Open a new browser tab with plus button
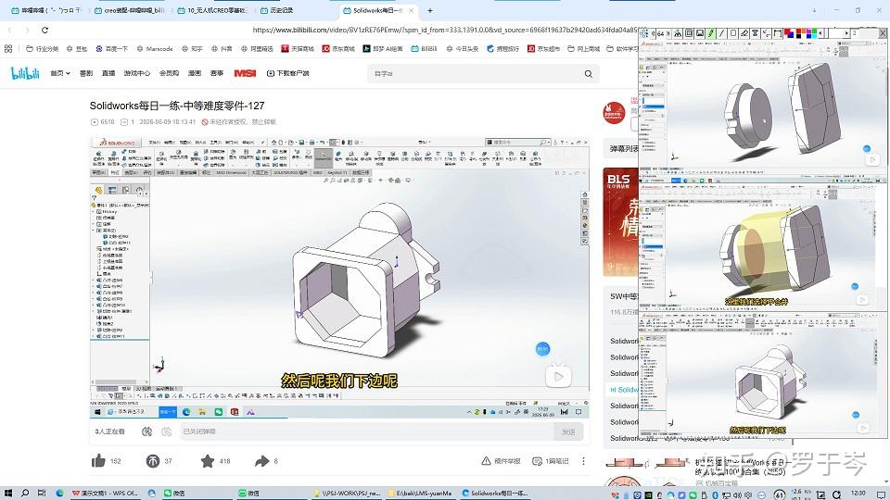890x500 pixels. pos(429,10)
